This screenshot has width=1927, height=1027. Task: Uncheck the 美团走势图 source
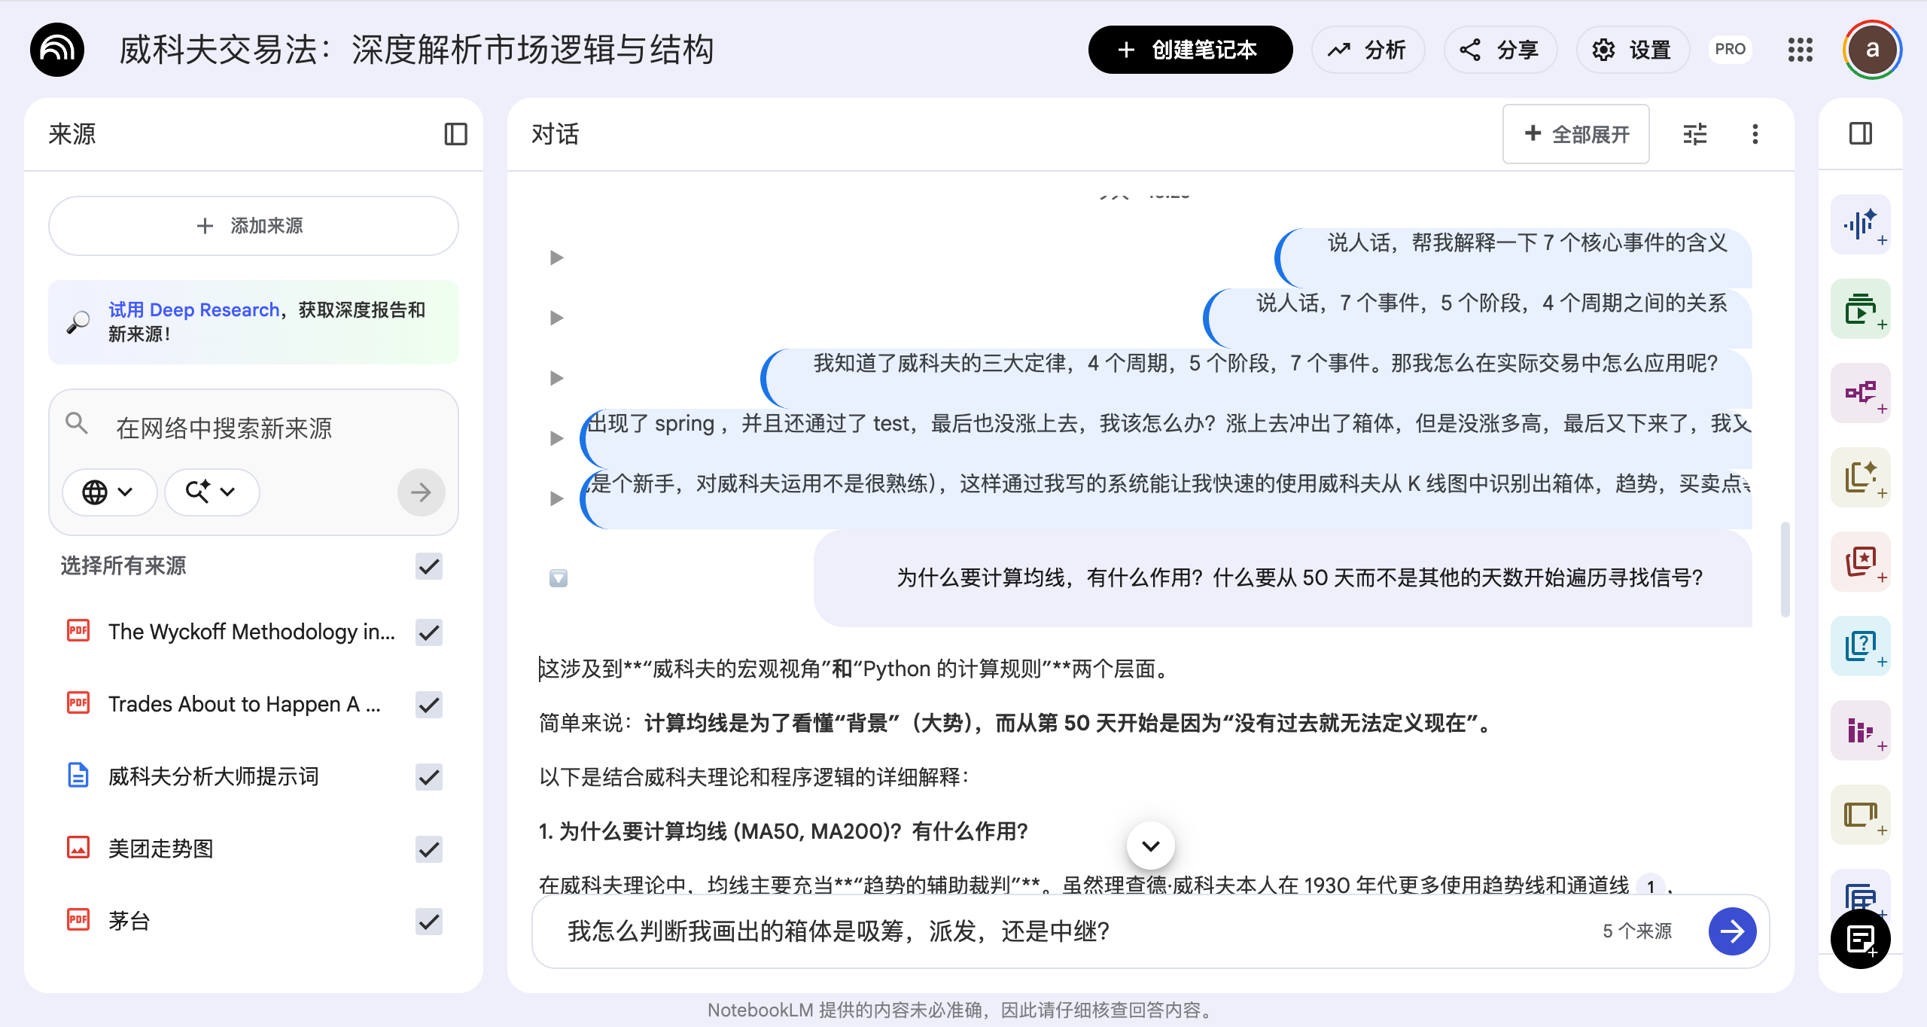[x=429, y=849]
